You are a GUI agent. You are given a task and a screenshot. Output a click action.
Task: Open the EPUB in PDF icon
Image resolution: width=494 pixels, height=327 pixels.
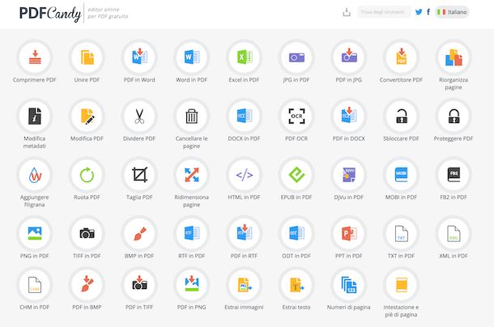click(x=296, y=175)
